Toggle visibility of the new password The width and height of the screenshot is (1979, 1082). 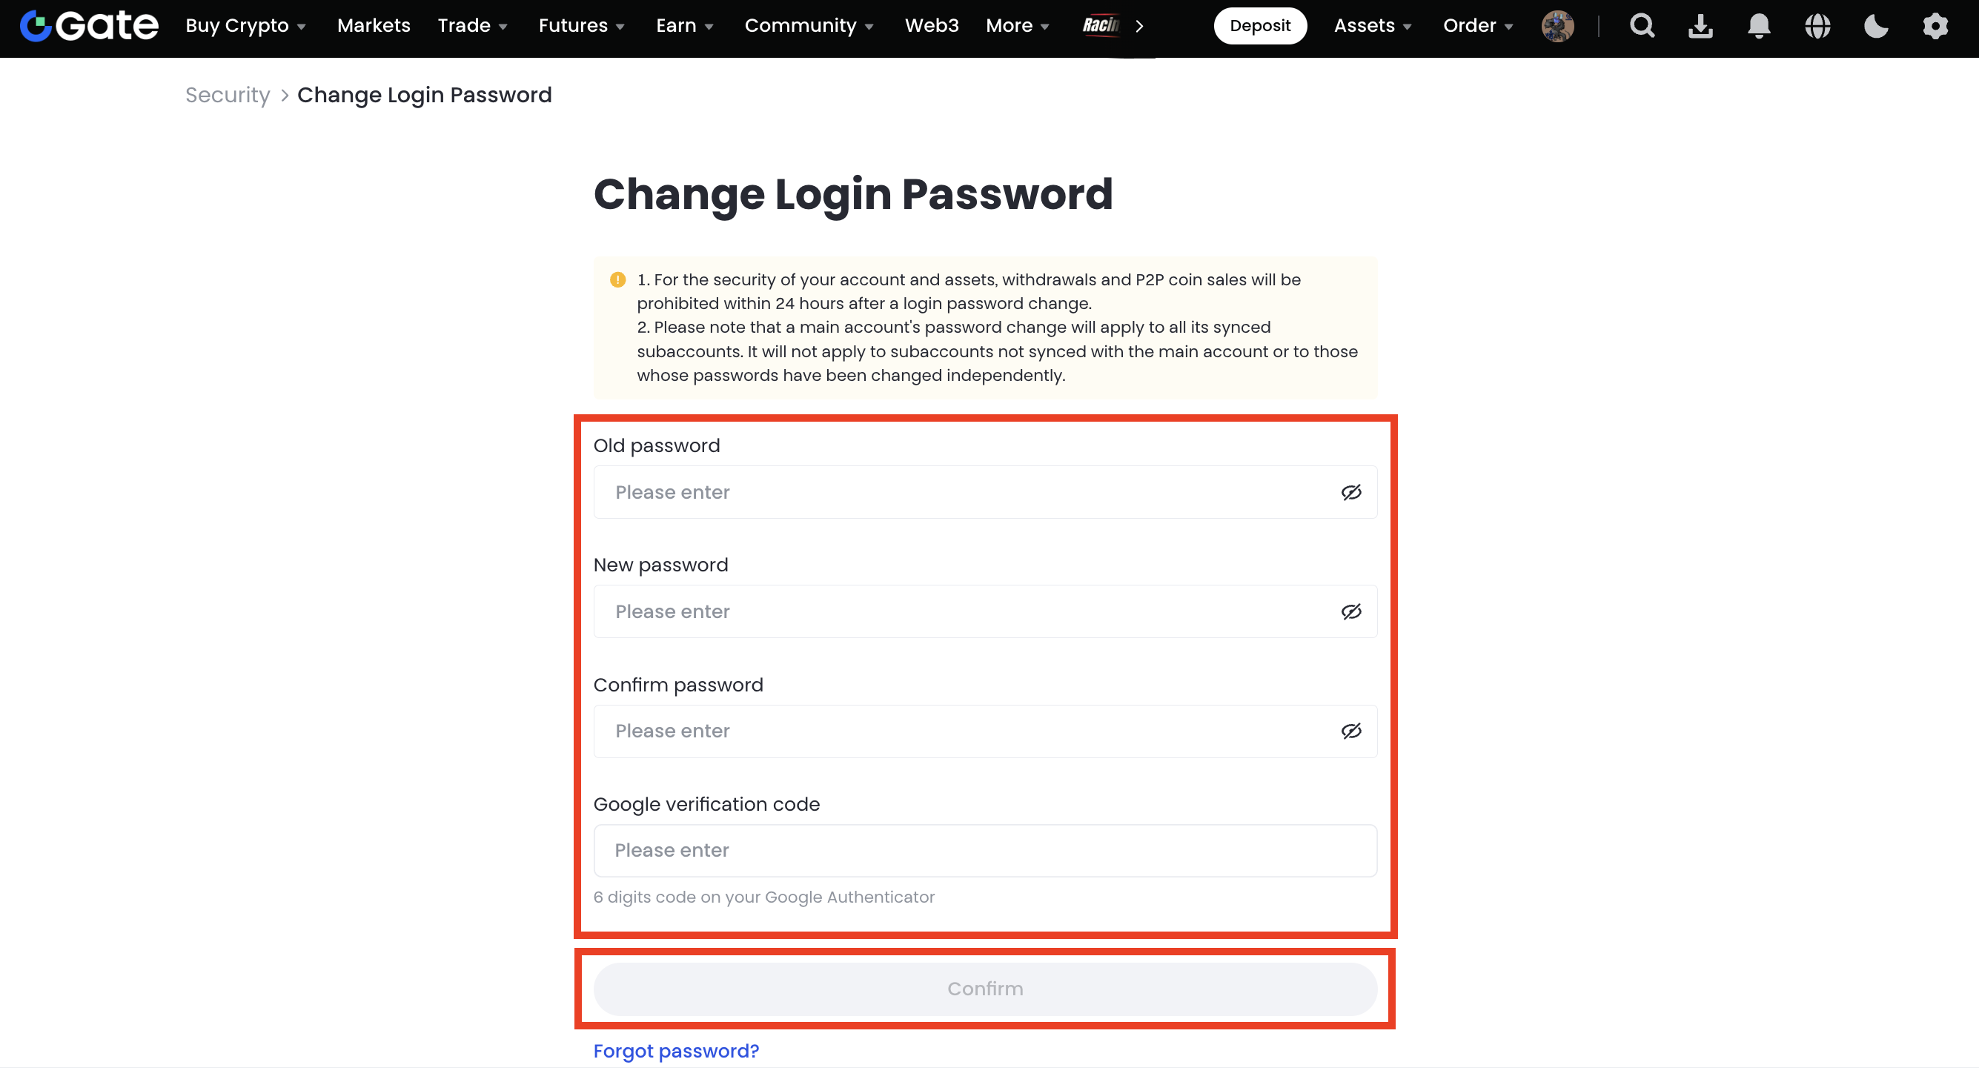(1350, 611)
